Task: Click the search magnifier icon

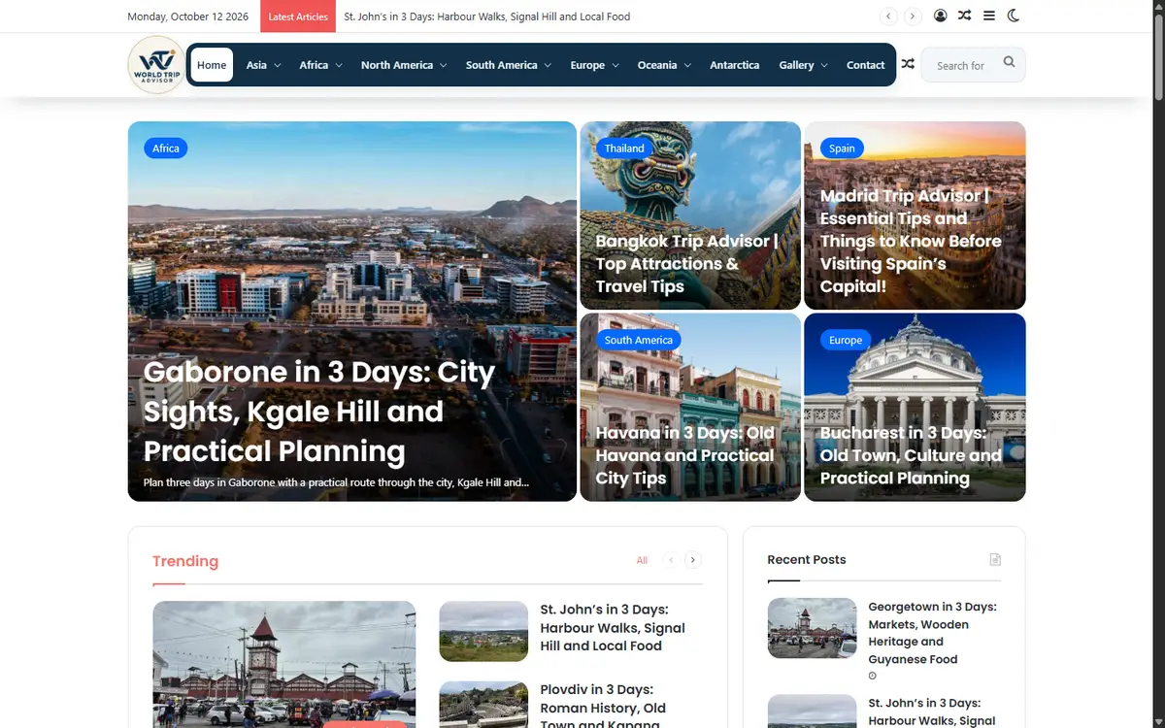Action: [x=1009, y=62]
